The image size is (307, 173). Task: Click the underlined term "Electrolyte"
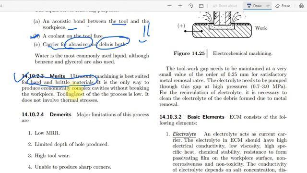184,134
